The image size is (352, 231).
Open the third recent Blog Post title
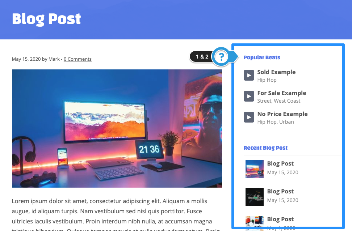click(280, 219)
